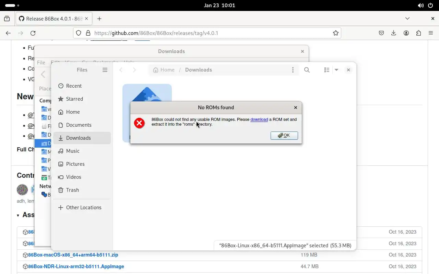
Task: Open Music in the Files sidebar
Action: point(82,151)
